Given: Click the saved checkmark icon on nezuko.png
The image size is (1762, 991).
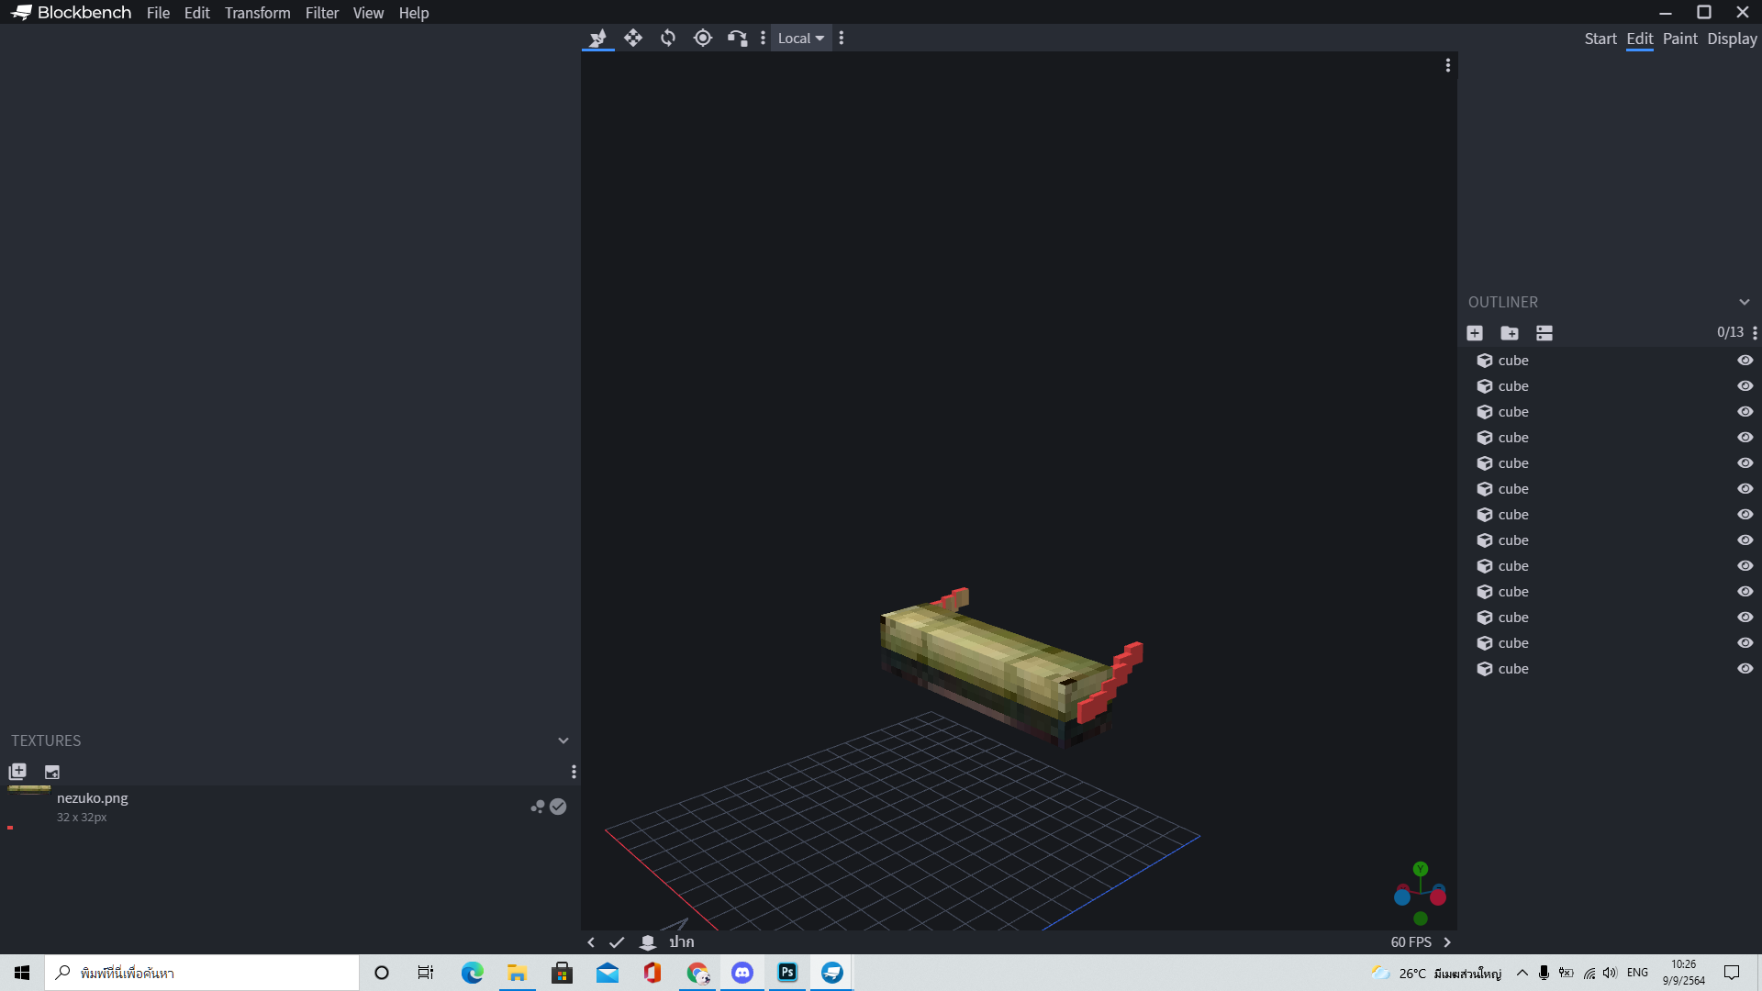Looking at the screenshot, I should pyautogui.click(x=558, y=807).
